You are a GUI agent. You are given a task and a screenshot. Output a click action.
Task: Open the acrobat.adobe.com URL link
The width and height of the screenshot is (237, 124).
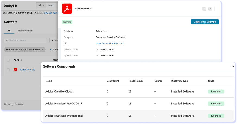coord(109,43)
